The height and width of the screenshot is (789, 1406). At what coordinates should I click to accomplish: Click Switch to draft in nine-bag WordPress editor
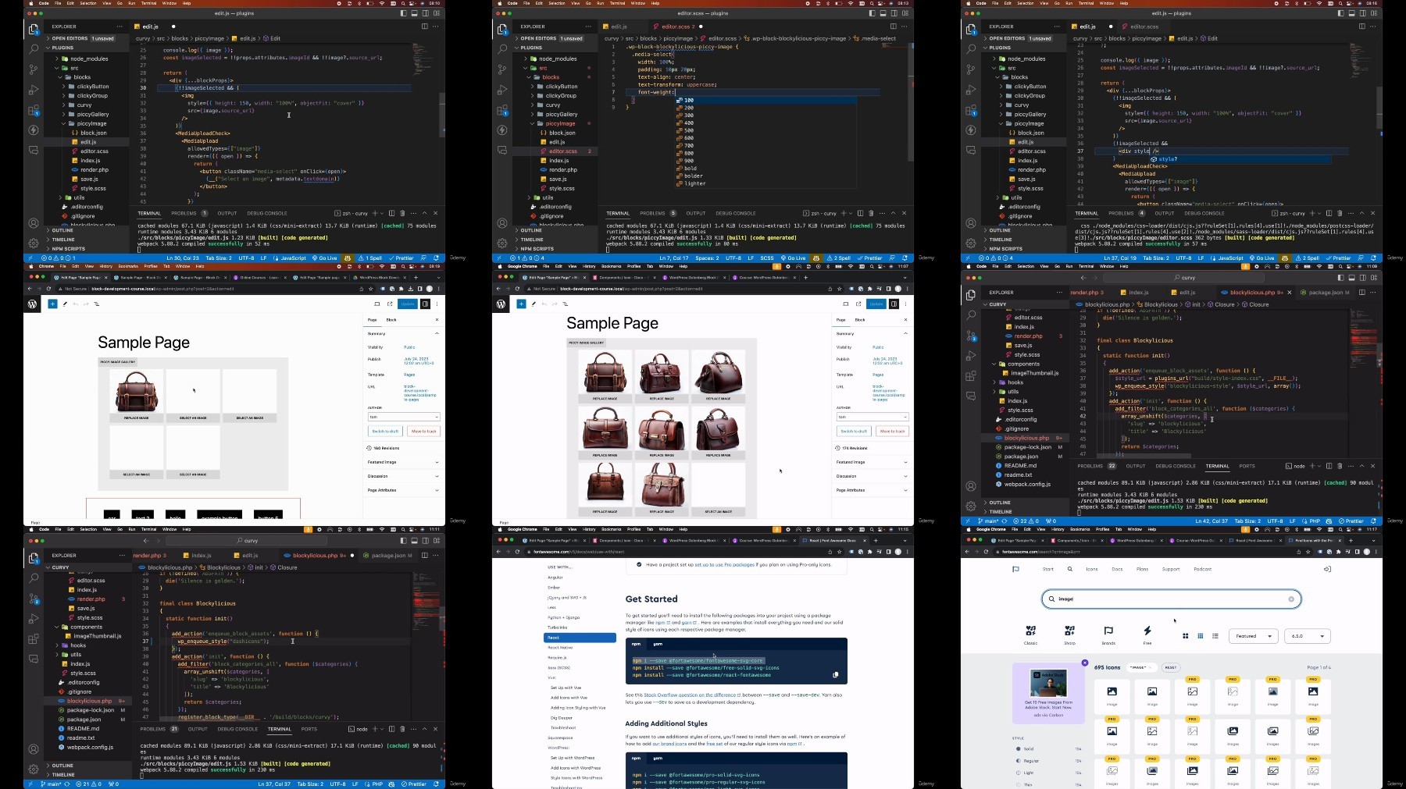[854, 431]
